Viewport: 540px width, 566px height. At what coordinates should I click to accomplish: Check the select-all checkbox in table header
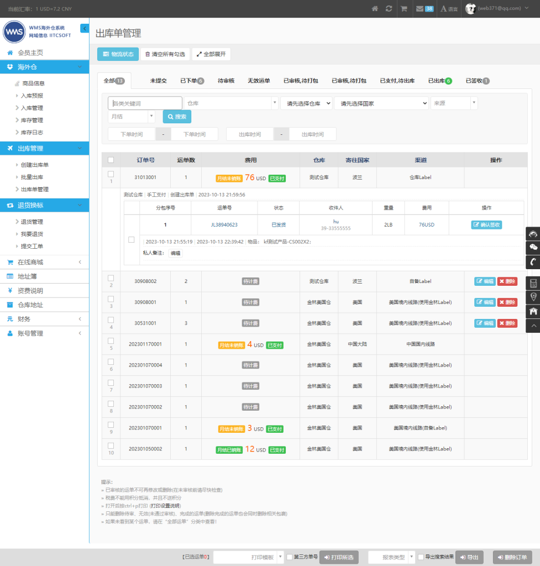coord(111,160)
